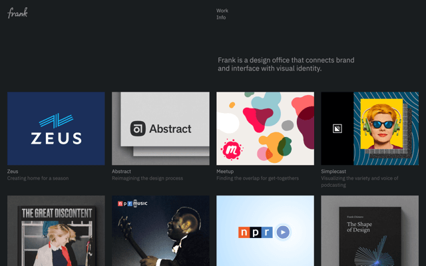Click 'Finding the overlap for get-togethers' caption
Viewport: 426px width, 266px height.
pos(258,178)
